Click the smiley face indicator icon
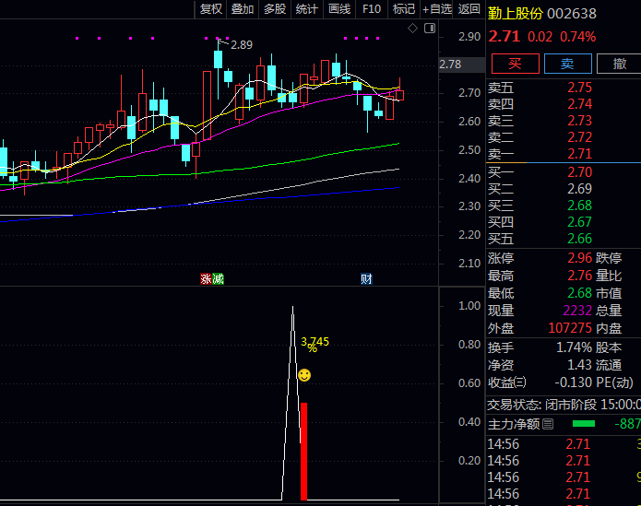Screen dimensions: 641x506 click(x=304, y=375)
